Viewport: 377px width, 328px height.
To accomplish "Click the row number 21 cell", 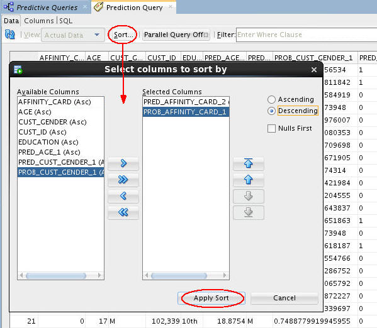I will coord(24,321).
